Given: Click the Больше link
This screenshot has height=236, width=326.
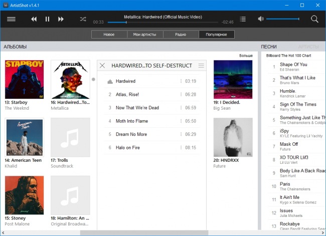Looking at the screenshot, I should coord(246,56).
